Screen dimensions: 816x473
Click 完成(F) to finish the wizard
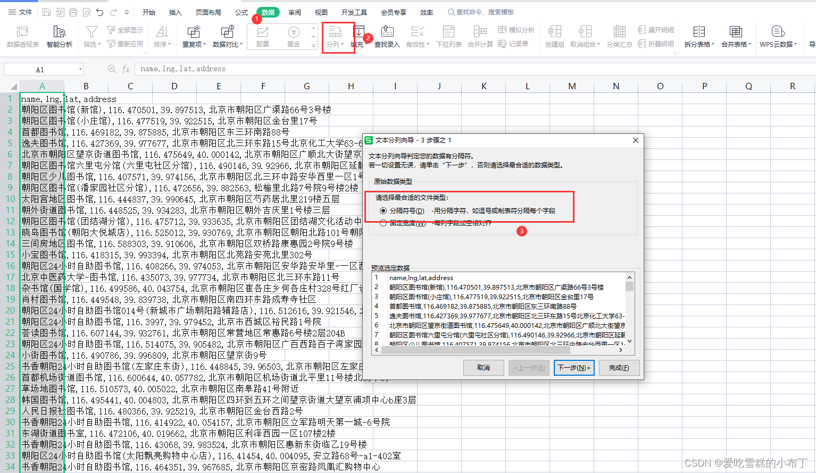click(x=619, y=368)
